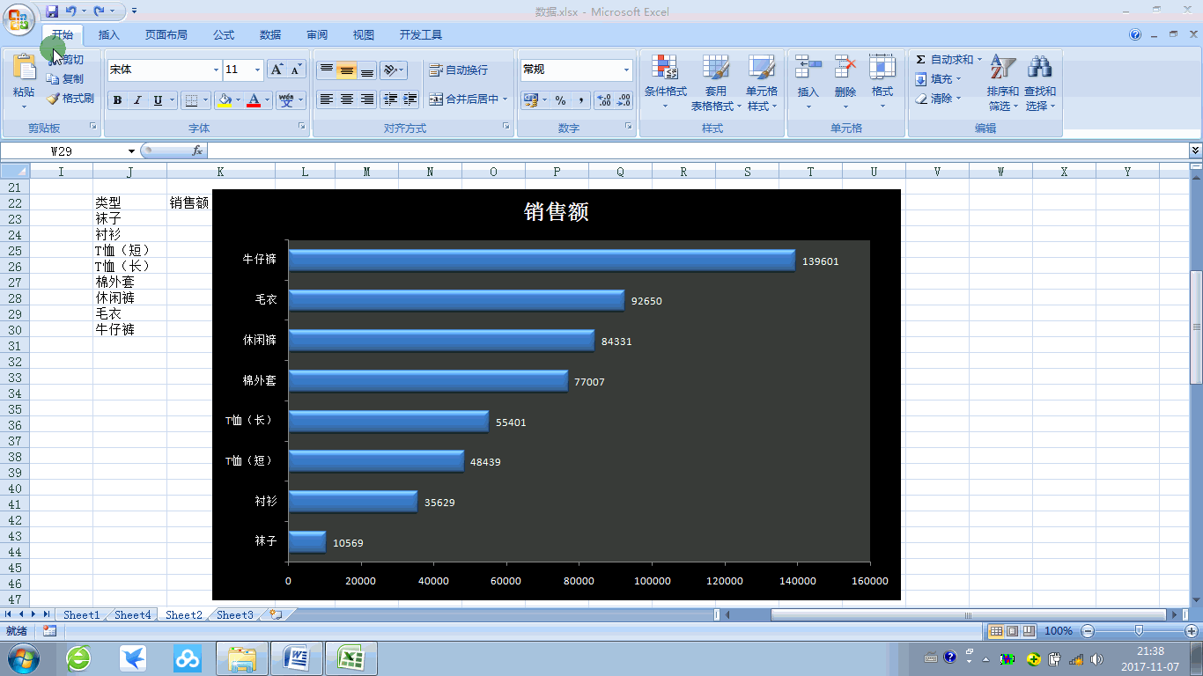1203x676 pixels.
Task: Open Conditional Formatting (条件格式)
Action: tap(665, 83)
